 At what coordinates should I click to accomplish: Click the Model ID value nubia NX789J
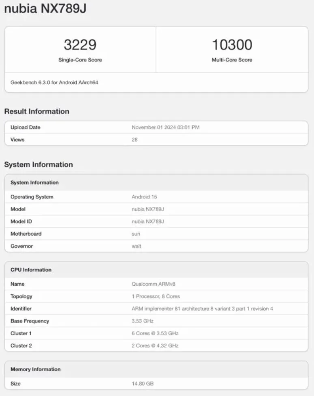[148, 221]
